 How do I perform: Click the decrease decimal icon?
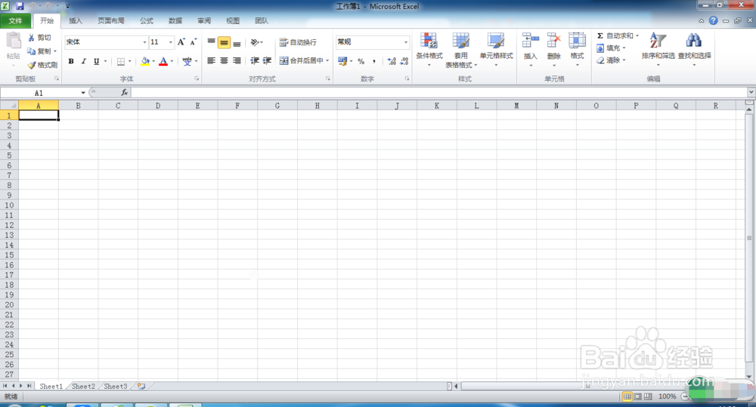pyautogui.click(x=404, y=61)
